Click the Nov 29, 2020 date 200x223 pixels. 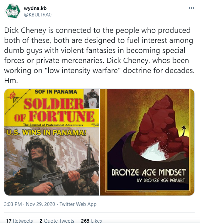click(40, 204)
